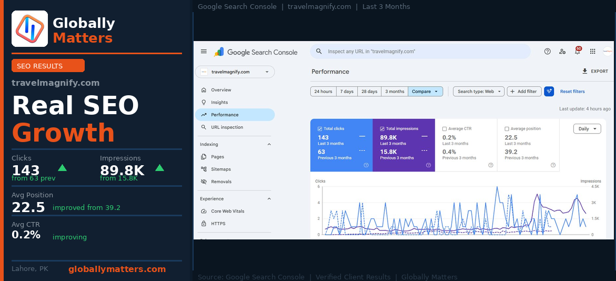The width and height of the screenshot is (616, 281).
Task: Click the 'travelmagnify.com' gray heading on left panel
Action: coord(55,83)
